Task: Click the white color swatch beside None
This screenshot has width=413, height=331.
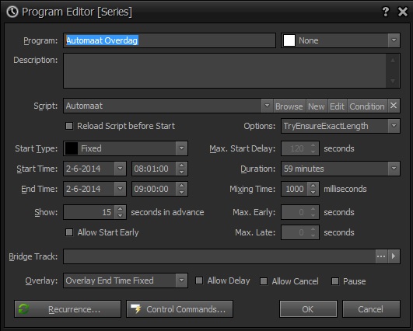Action: click(x=289, y=40)
